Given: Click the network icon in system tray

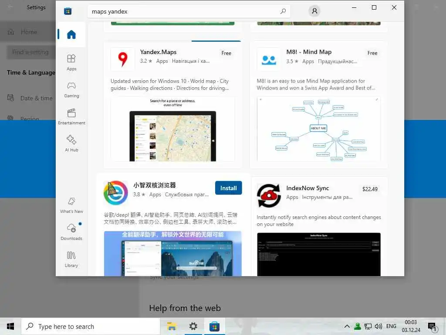Looking at the screenshot, I should [x=368, y=326].
